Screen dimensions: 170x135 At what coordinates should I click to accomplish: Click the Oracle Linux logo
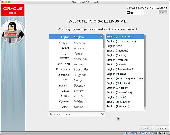(x=13, y=10)
